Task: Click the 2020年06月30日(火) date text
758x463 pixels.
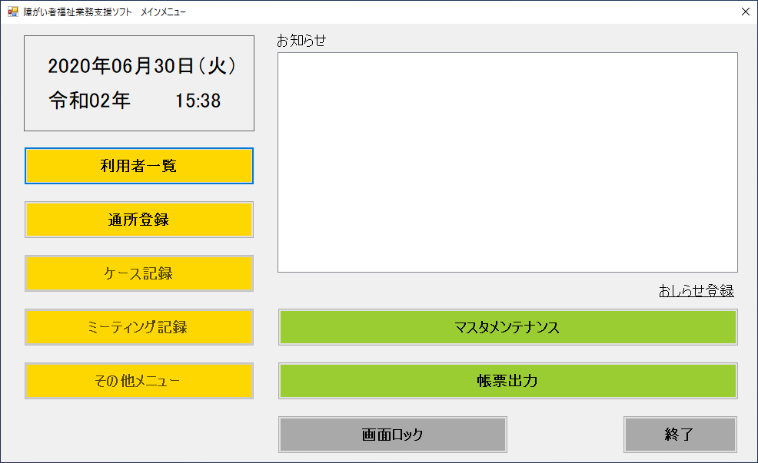Action: [141, 67]
